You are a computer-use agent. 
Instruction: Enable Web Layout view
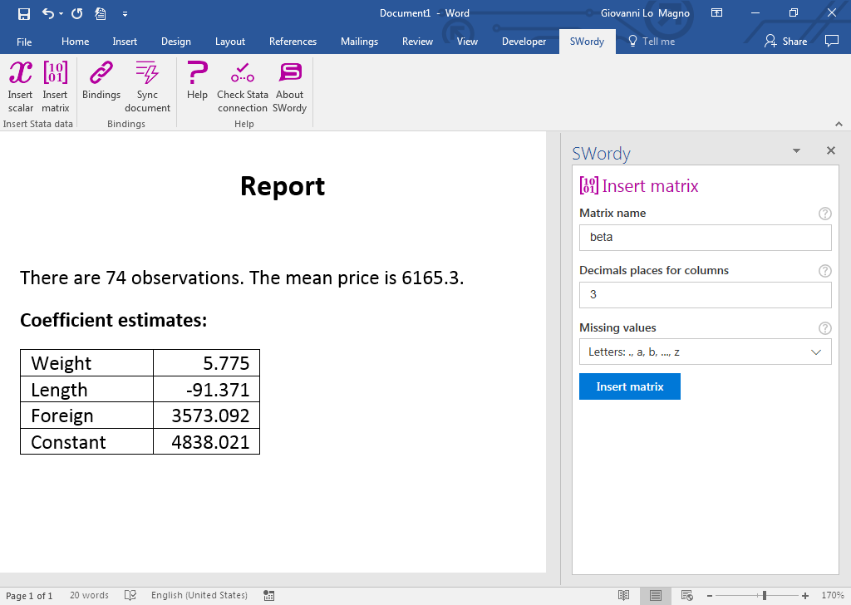[686, 595]
